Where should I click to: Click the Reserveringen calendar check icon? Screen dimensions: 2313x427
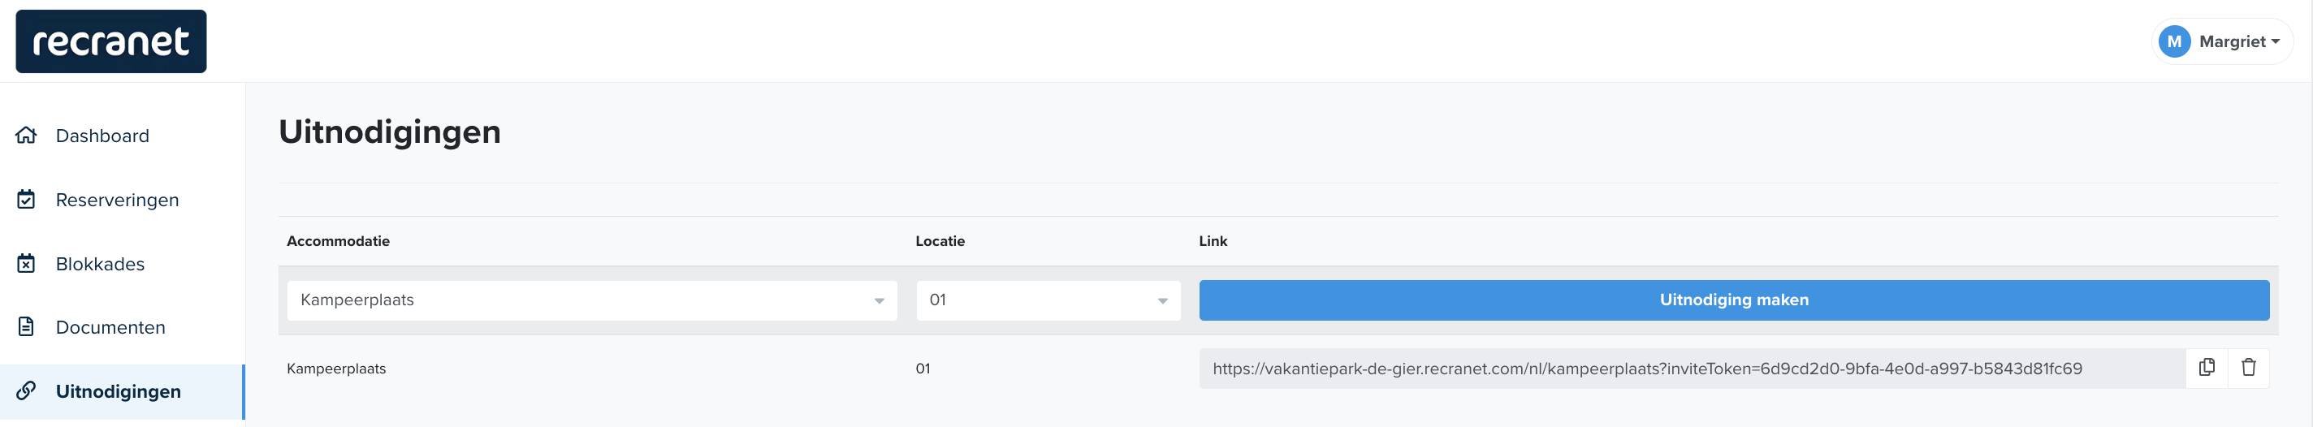click(26, 199)
